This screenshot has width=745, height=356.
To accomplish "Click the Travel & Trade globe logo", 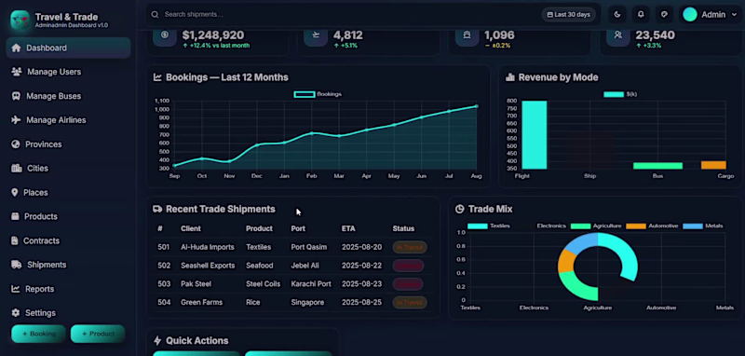I will 20,20.
